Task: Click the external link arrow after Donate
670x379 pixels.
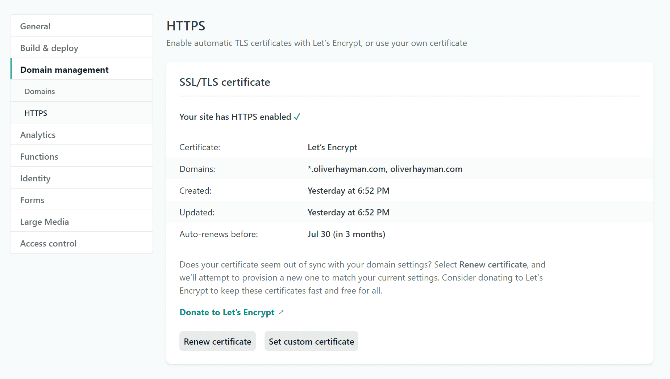Action: (281, 312)
